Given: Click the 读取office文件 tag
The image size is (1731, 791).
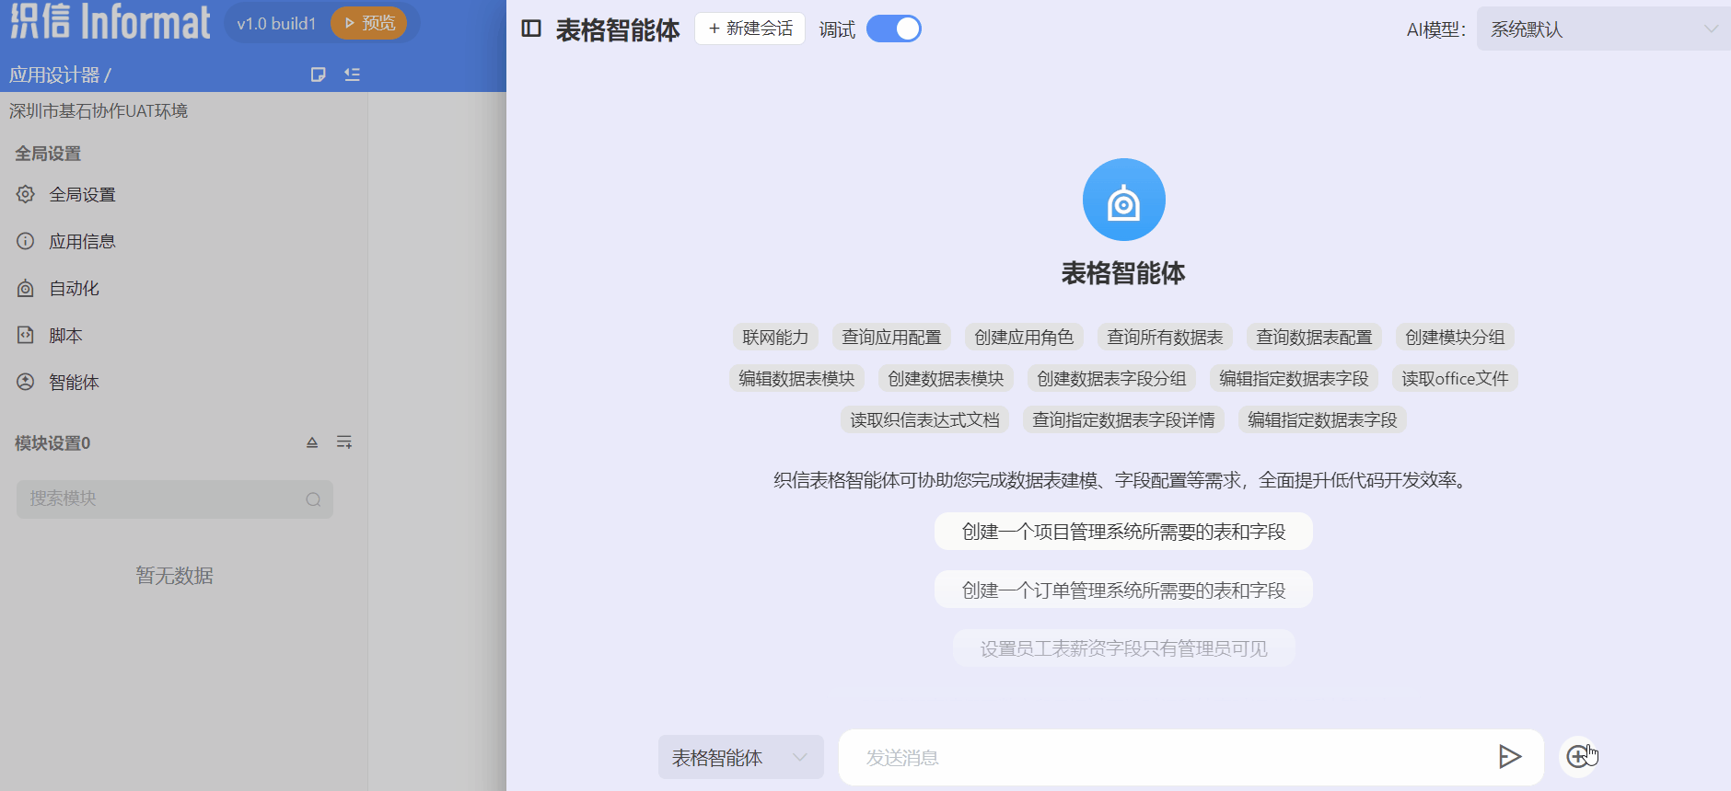Looking at the screenshot, I should coord(1455,379).
